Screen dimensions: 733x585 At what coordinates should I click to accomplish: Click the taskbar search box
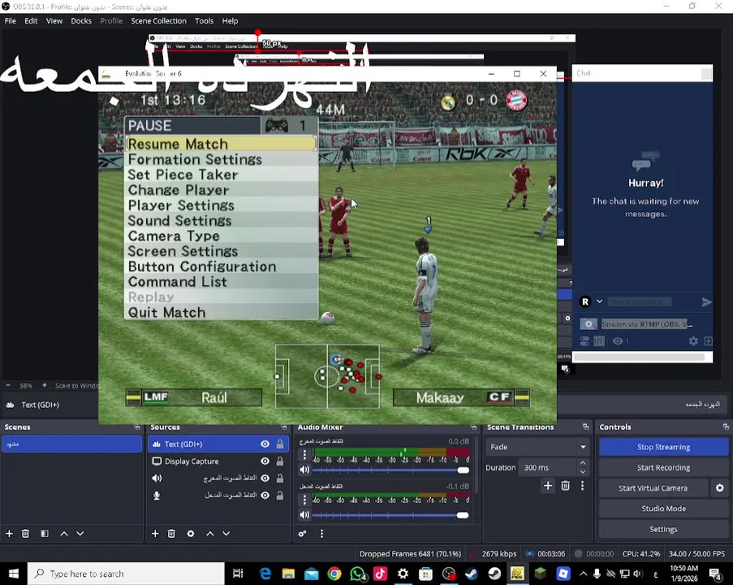pos(126,574)
